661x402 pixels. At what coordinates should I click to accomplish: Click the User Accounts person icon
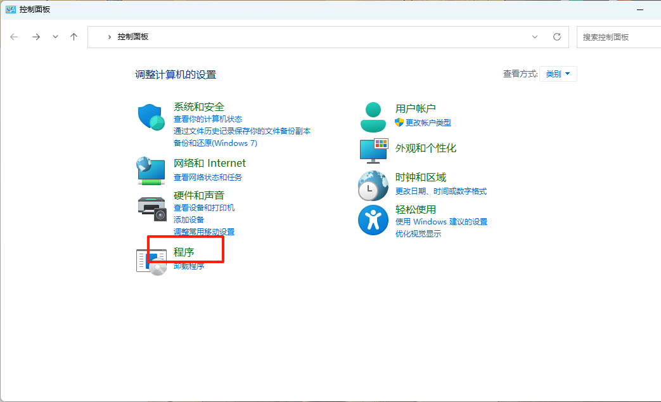point(373,117)
